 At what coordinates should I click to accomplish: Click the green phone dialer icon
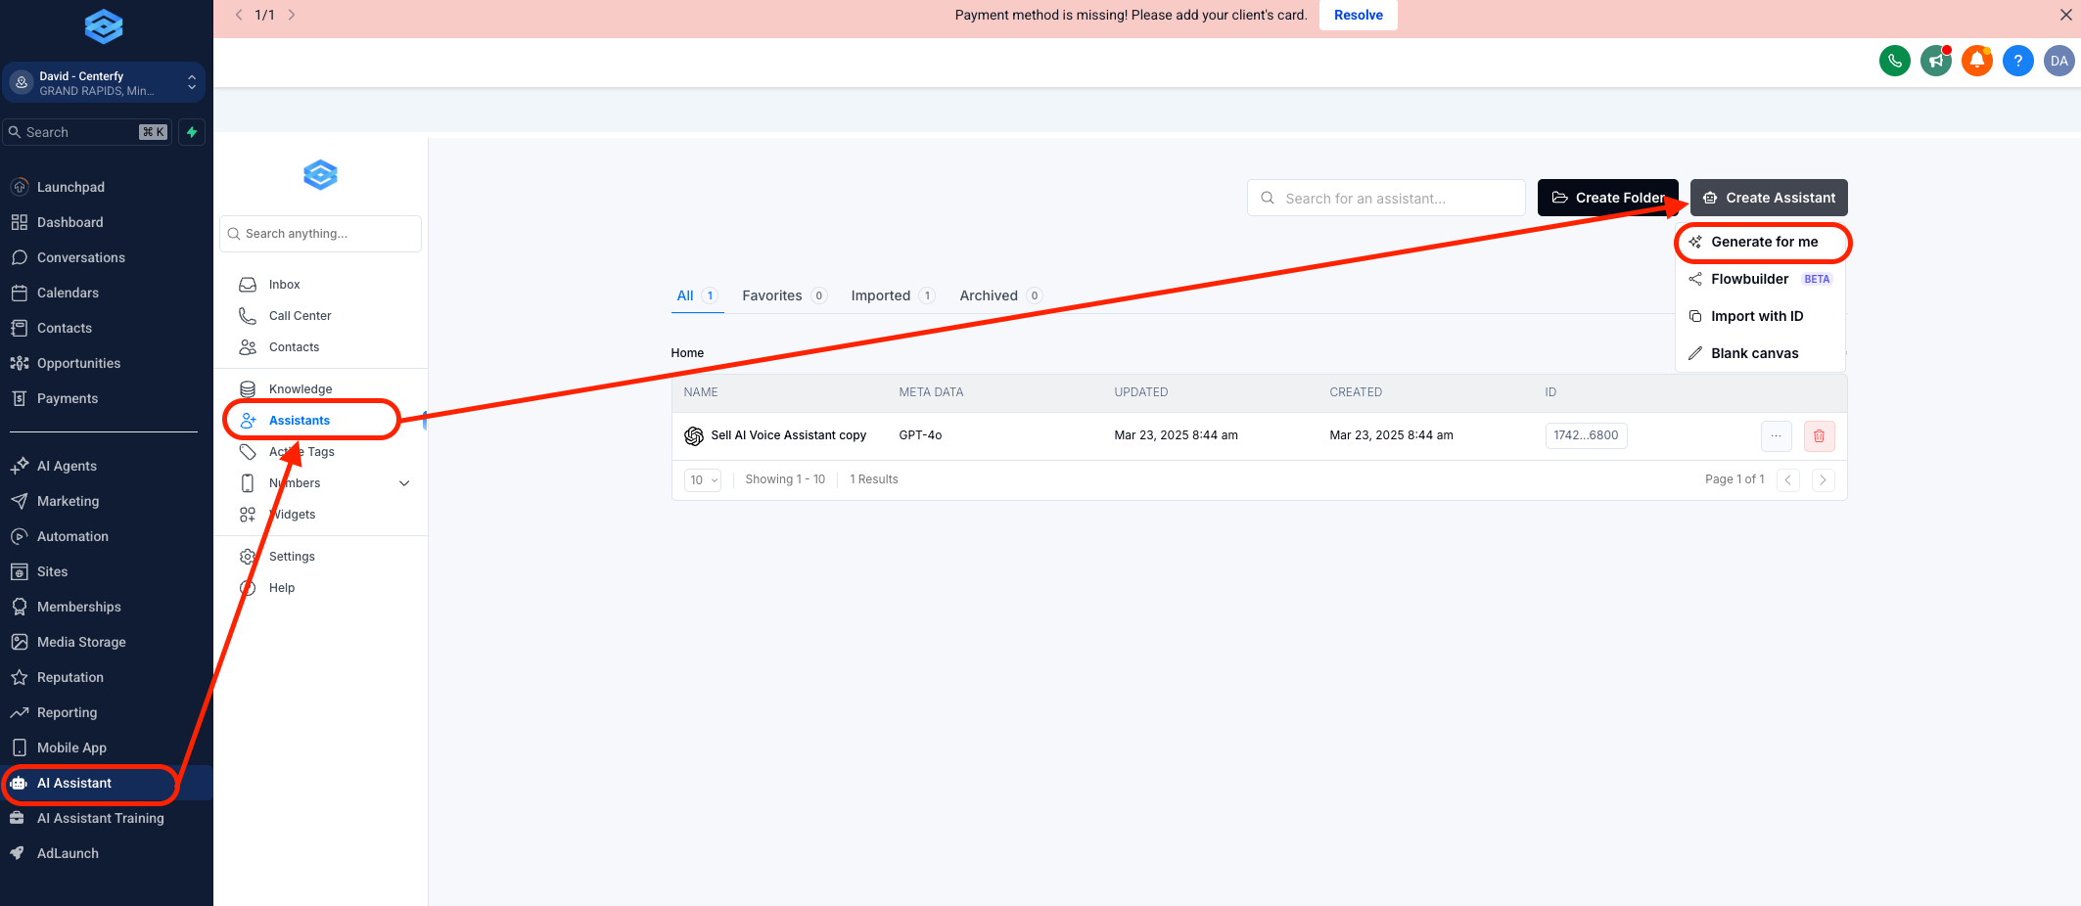pyautogui.click(x=1894, y=61)
